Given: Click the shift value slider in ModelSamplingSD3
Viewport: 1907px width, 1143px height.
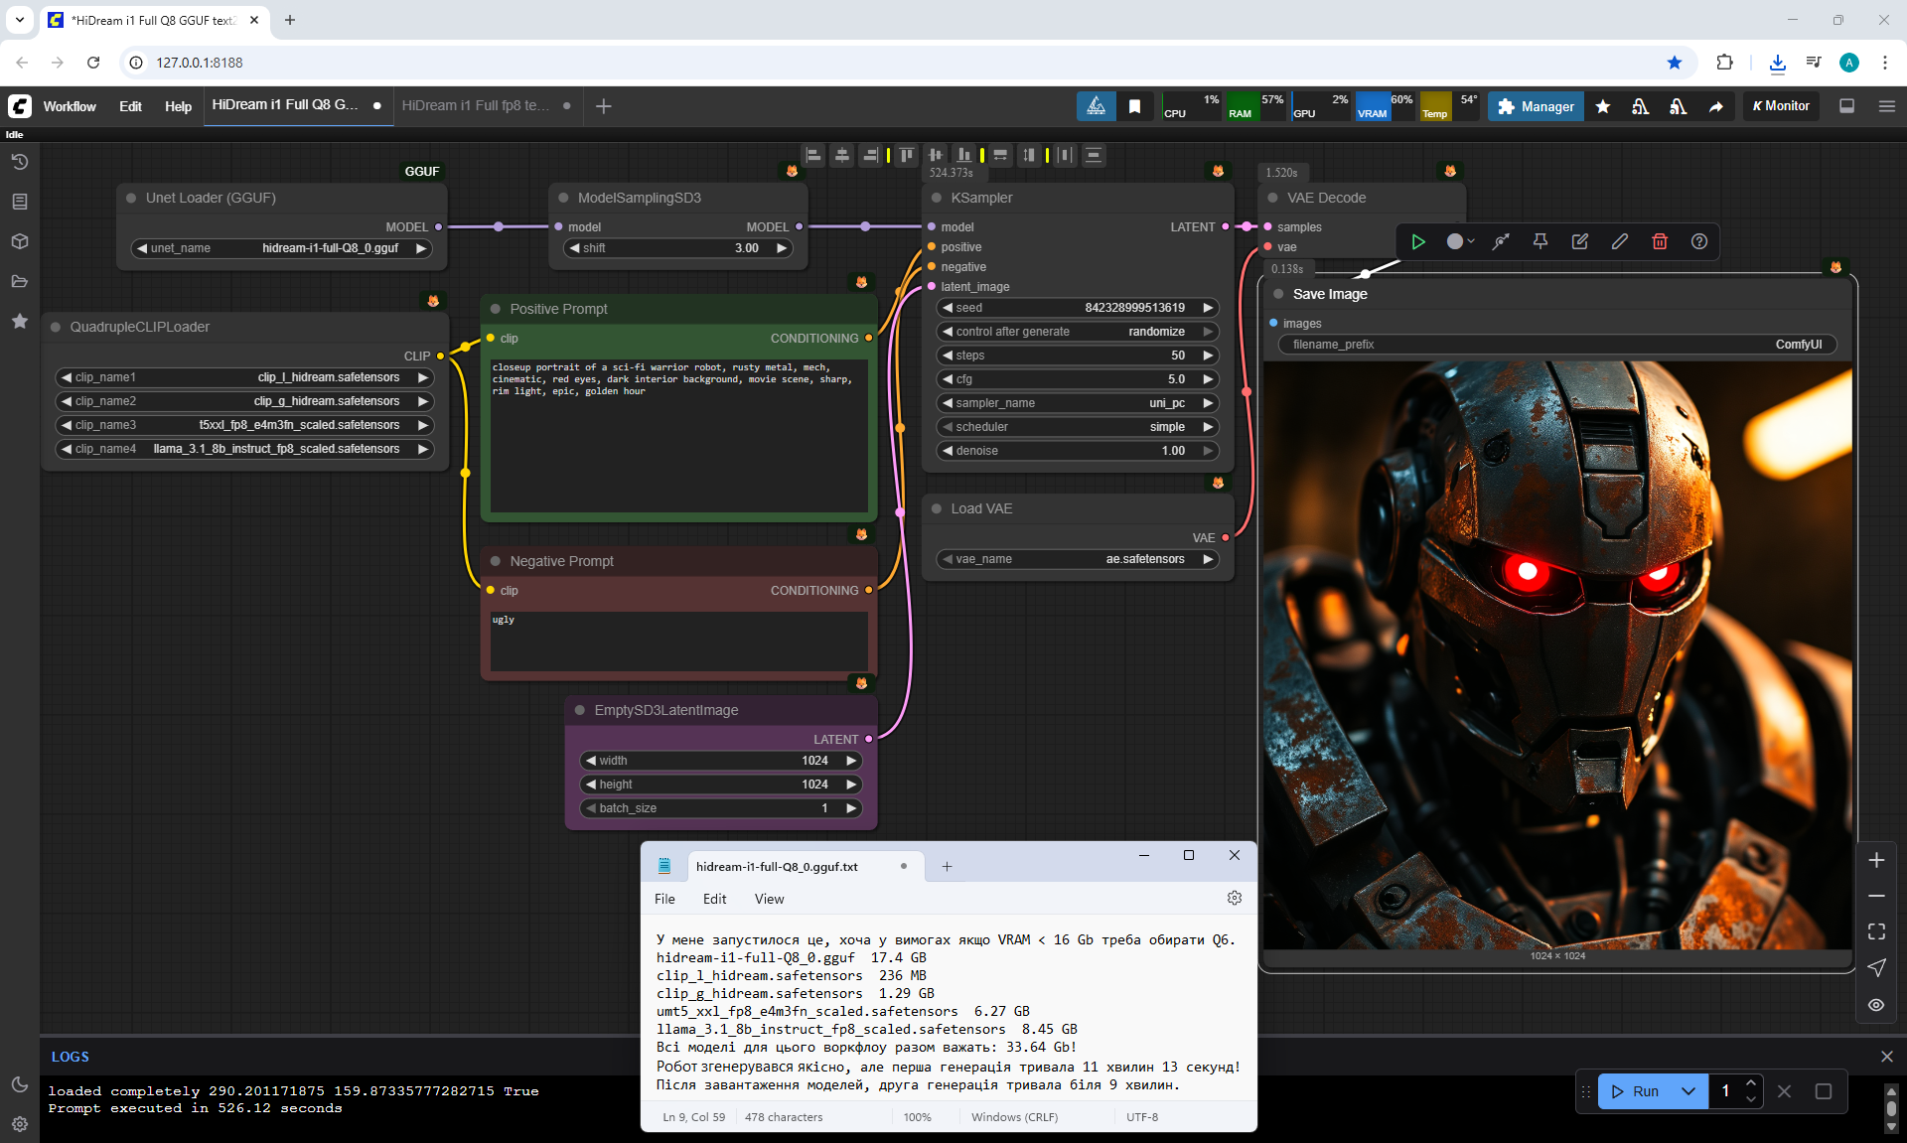Looking at the screenshot, I should click(678, 248).
